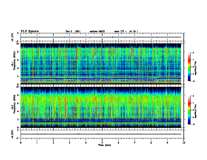Click the "-10" label on ch.1 color bar
This screenshot has height=160, width=207.
pos(193,81)
